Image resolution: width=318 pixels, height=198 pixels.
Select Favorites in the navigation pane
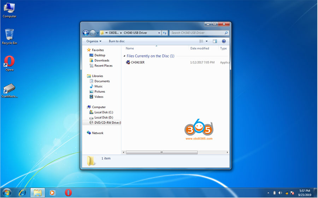point(95,50)
